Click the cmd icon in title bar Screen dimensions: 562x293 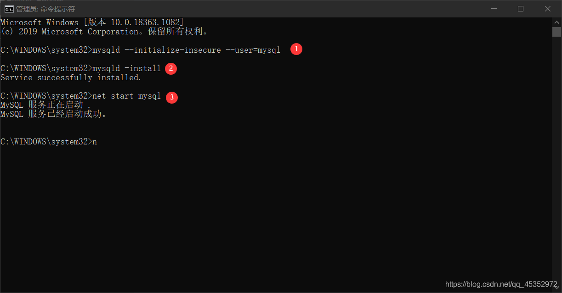9,9
